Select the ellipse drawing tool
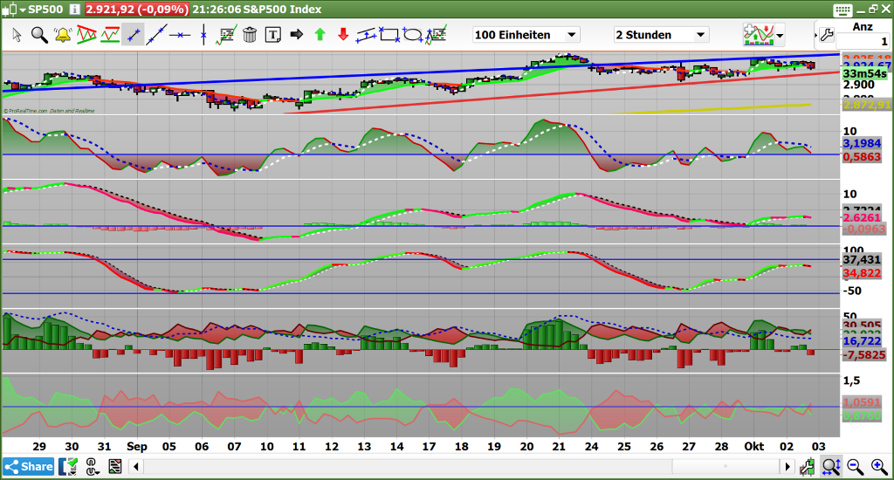The height and width of the screenshot is (480, 894). [x=412, y=35]
